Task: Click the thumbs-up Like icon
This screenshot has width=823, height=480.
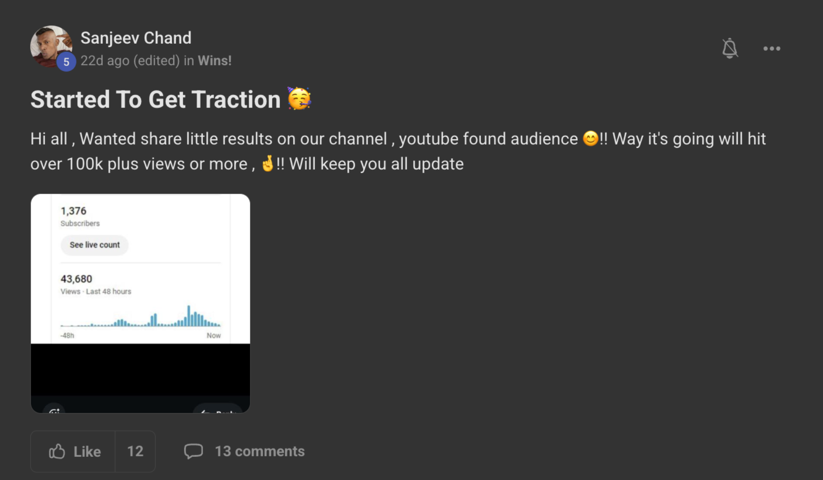Action: click(x=57, y=451)
